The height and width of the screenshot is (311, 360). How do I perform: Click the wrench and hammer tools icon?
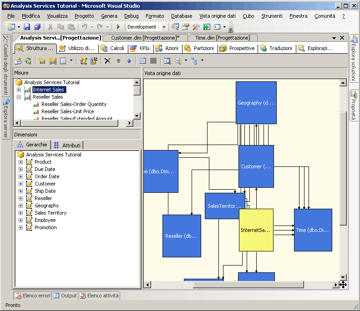[x=196, y=27]
